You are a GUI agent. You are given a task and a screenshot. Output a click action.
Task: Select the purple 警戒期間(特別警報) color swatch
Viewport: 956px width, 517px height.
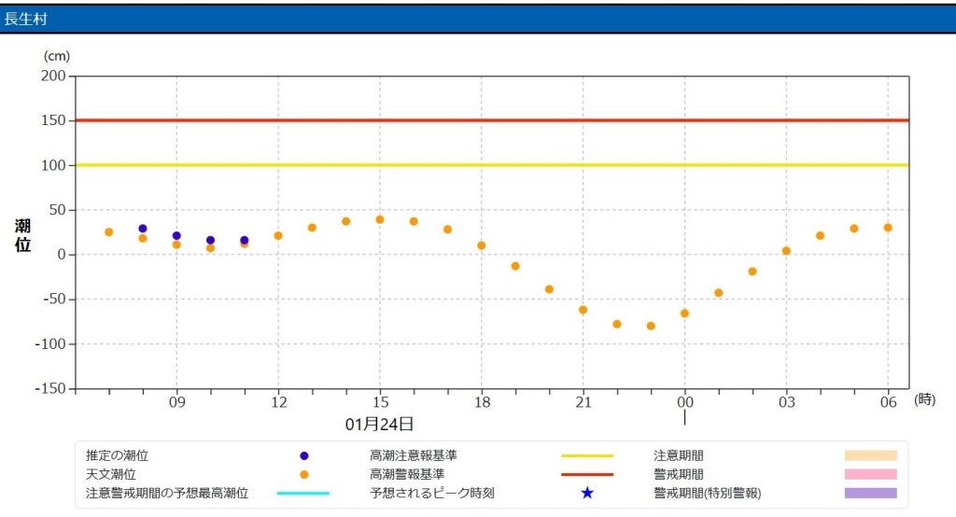[x=871, y=494]
